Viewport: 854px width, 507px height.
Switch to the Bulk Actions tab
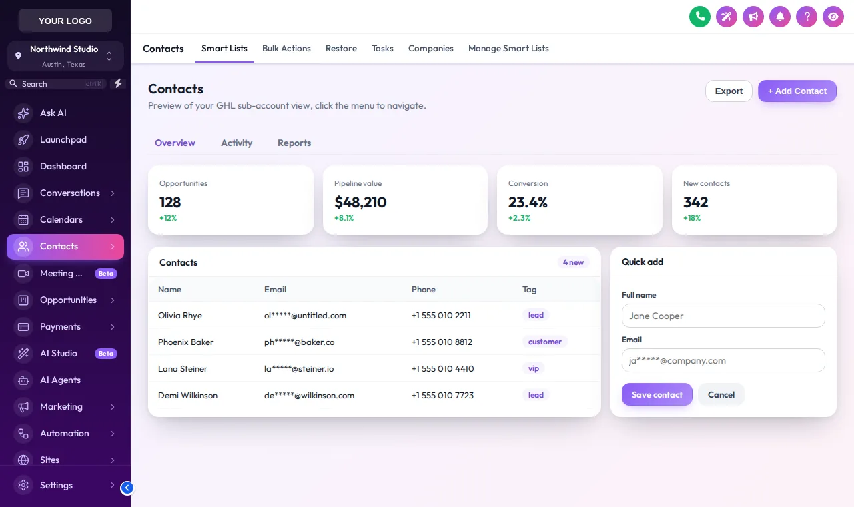[286, 49]
